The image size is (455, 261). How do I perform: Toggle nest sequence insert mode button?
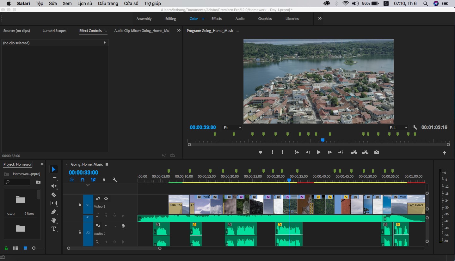72,180
